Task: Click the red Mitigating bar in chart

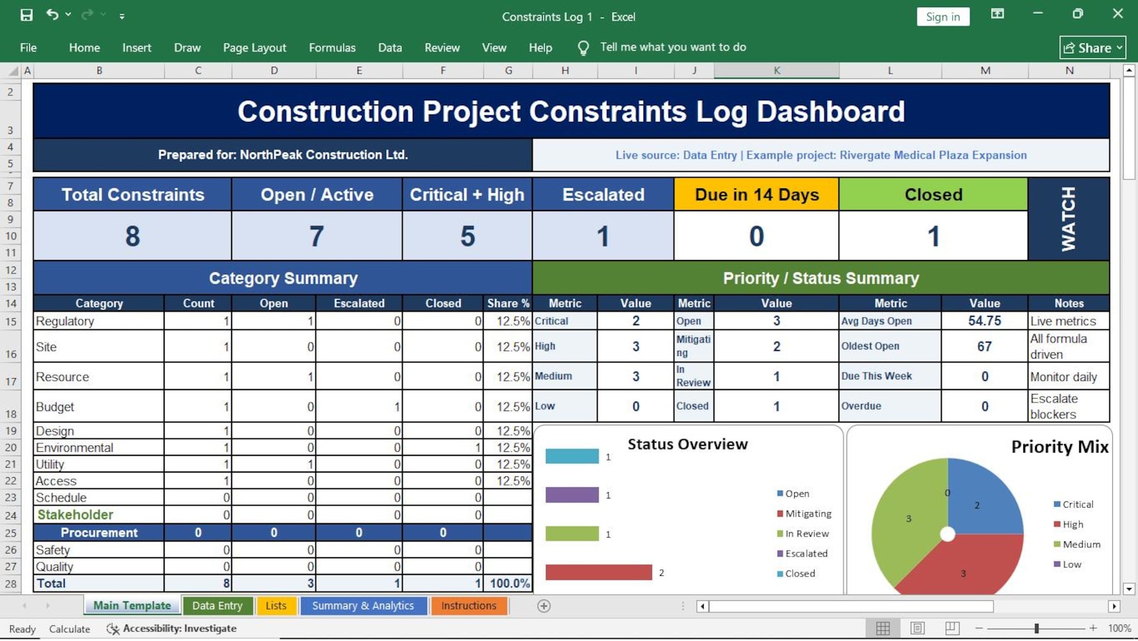Action: point(598,572)
